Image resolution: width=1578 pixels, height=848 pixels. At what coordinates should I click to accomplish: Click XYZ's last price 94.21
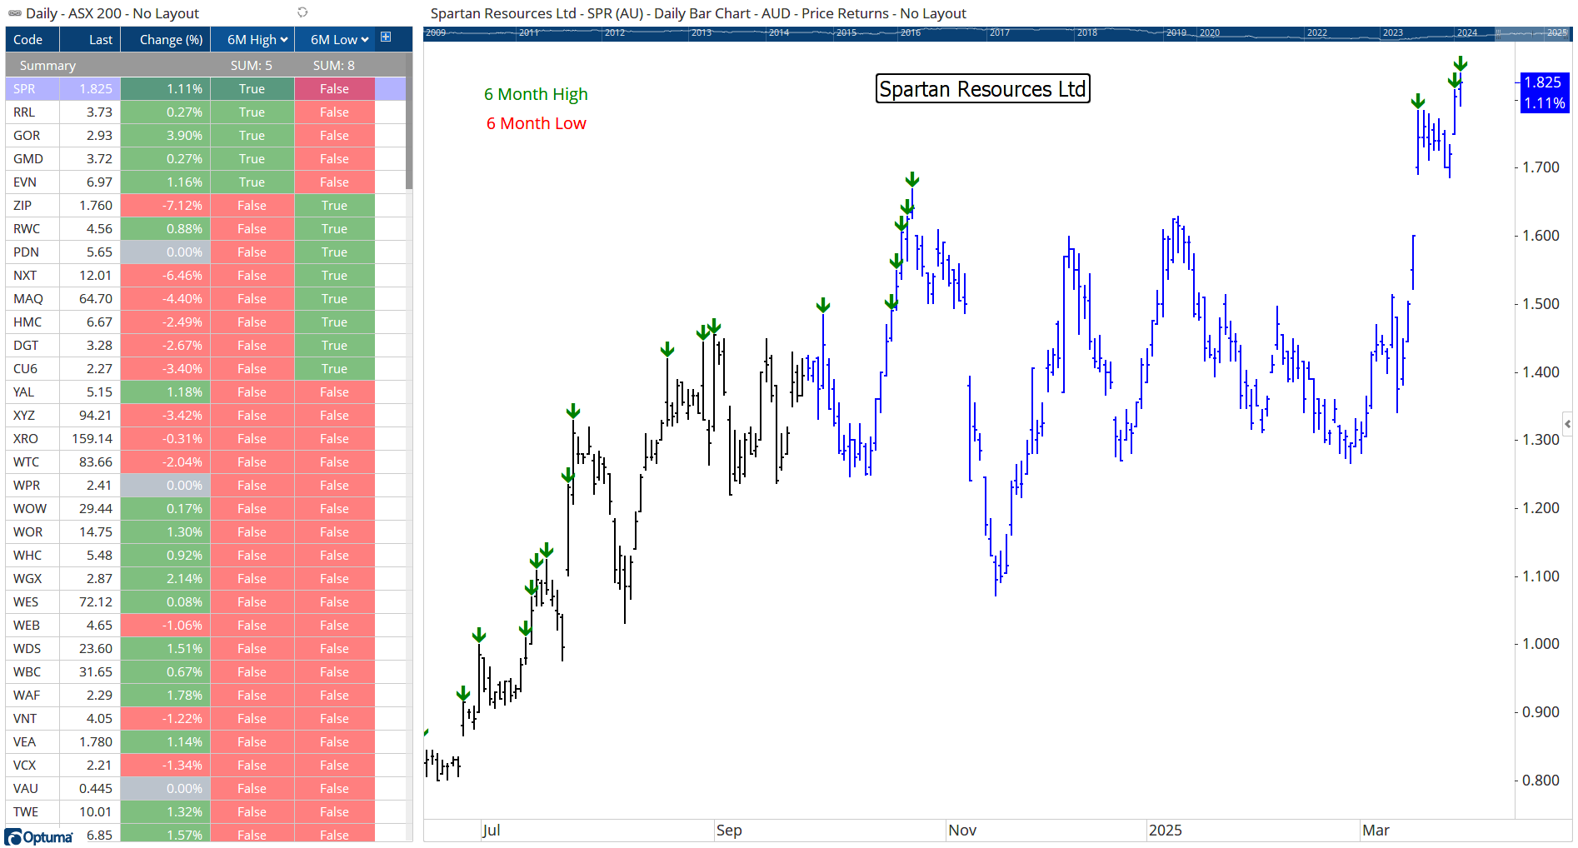point(91,416)
